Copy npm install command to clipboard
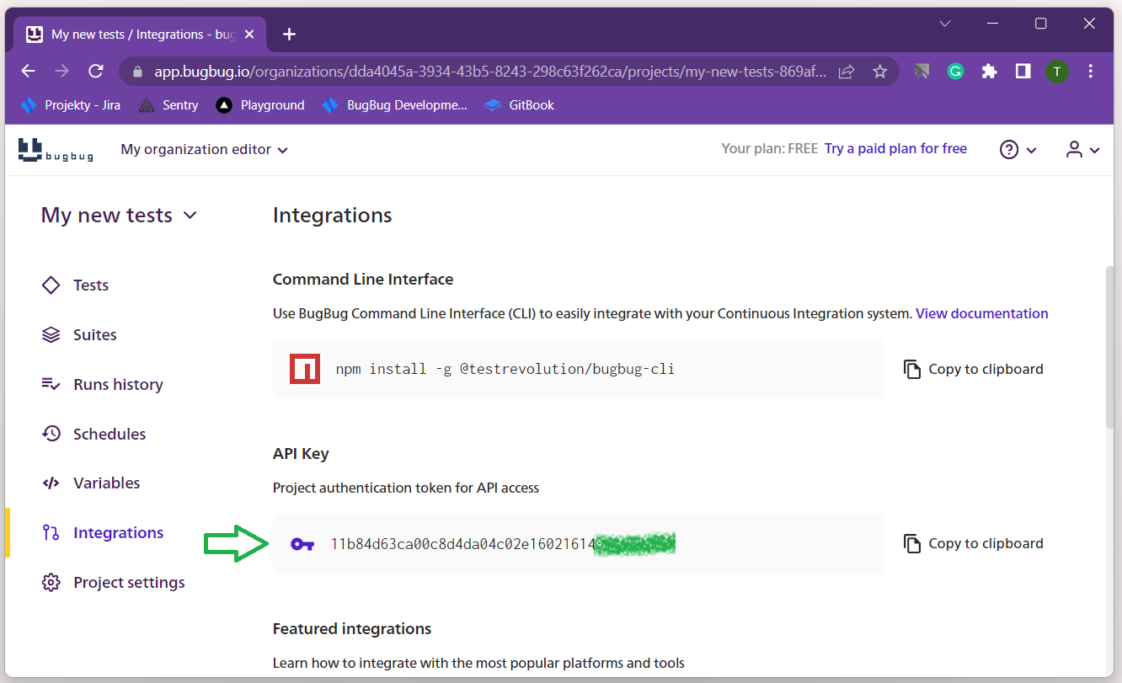Screen dimensions: 1122x683 click(973, 369)
